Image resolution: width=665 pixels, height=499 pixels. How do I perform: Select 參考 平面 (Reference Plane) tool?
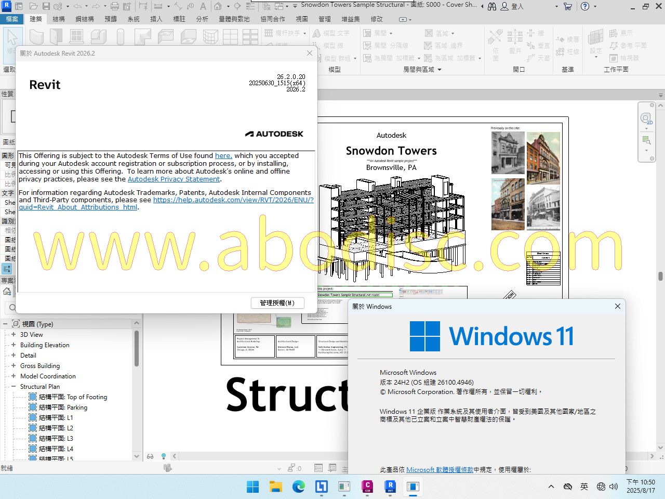tap(628, 46)
